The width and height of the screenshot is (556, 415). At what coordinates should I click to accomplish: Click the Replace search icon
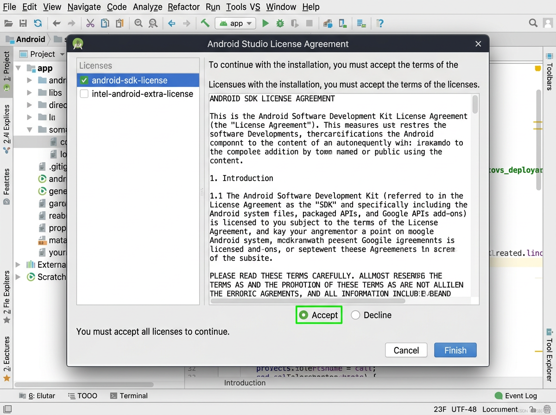point(153,23)
